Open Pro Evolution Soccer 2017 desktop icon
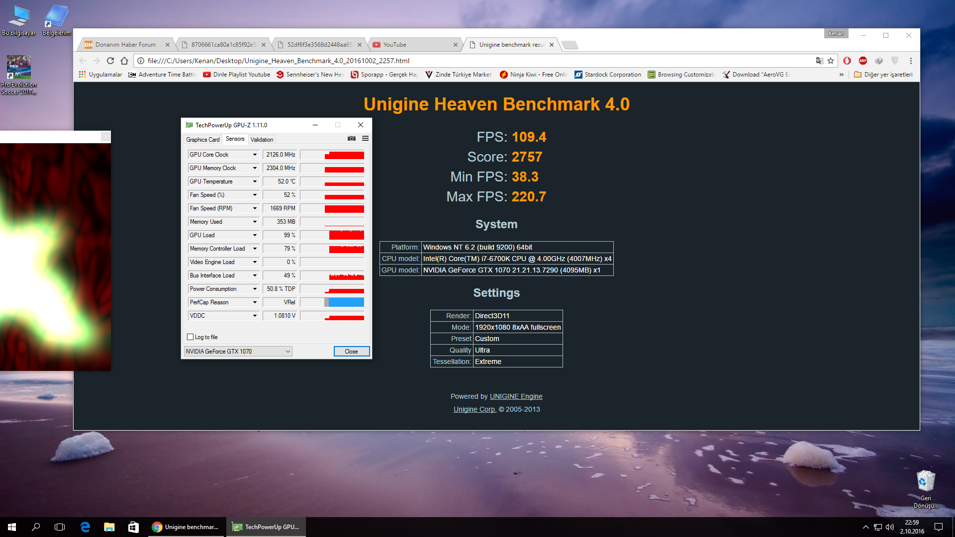The width and height of the screenshot is (955, 537). point(19,75)
